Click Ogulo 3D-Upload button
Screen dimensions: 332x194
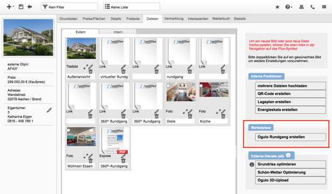coord(290,181)
